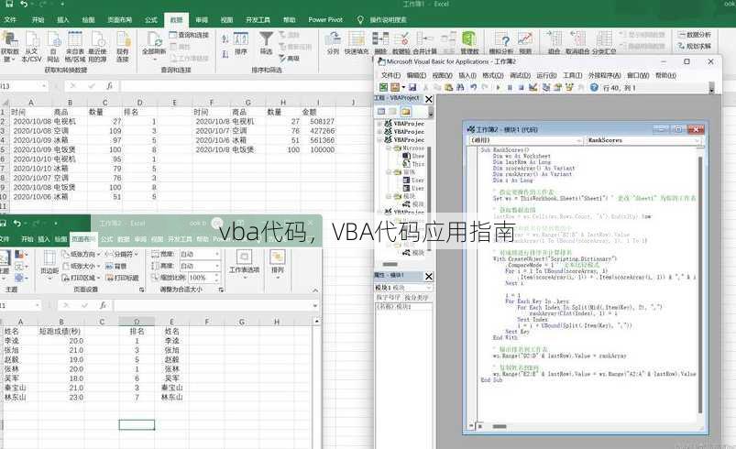Click the 页边距 (Margins) icon in the lower Excel window
Image resolution: width=736 pixels, height=449 pixels.
[49, 265]
